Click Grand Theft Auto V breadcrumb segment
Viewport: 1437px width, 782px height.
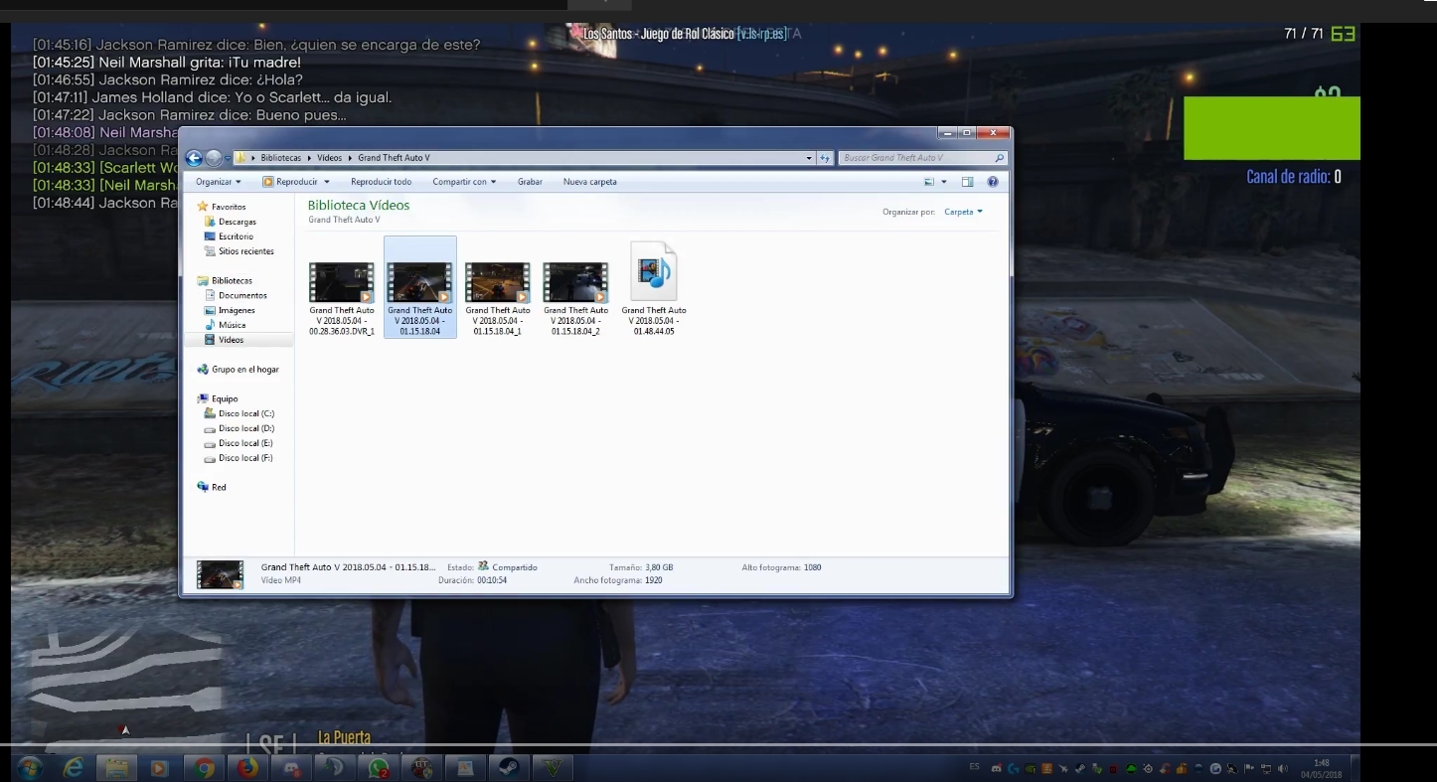pos(394,158)
